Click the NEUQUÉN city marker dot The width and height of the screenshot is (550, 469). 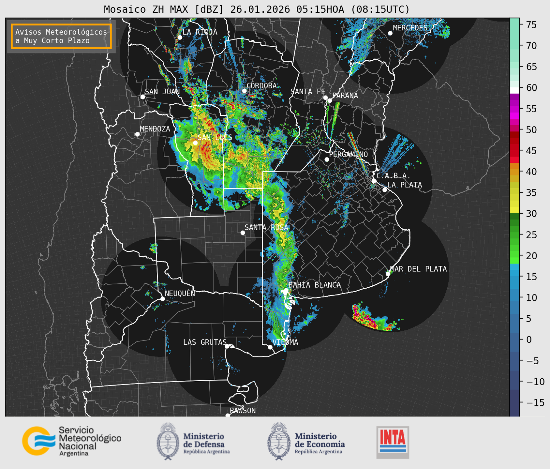[163, 299]
